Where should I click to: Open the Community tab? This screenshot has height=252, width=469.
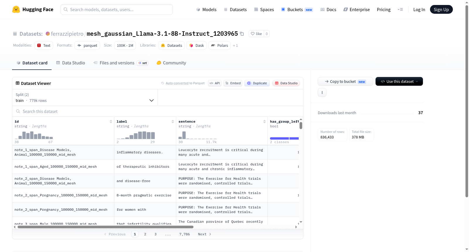pos(171,63)
